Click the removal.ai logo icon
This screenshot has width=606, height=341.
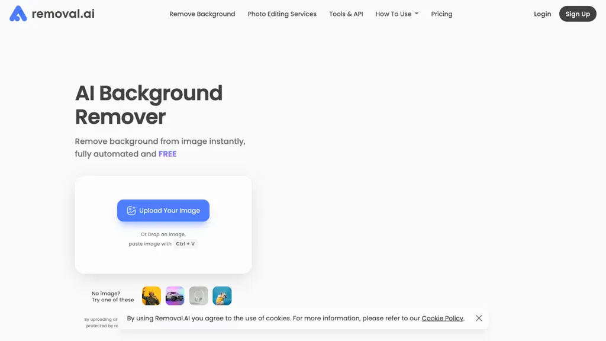pyautogui.click(x=18, y=14)
